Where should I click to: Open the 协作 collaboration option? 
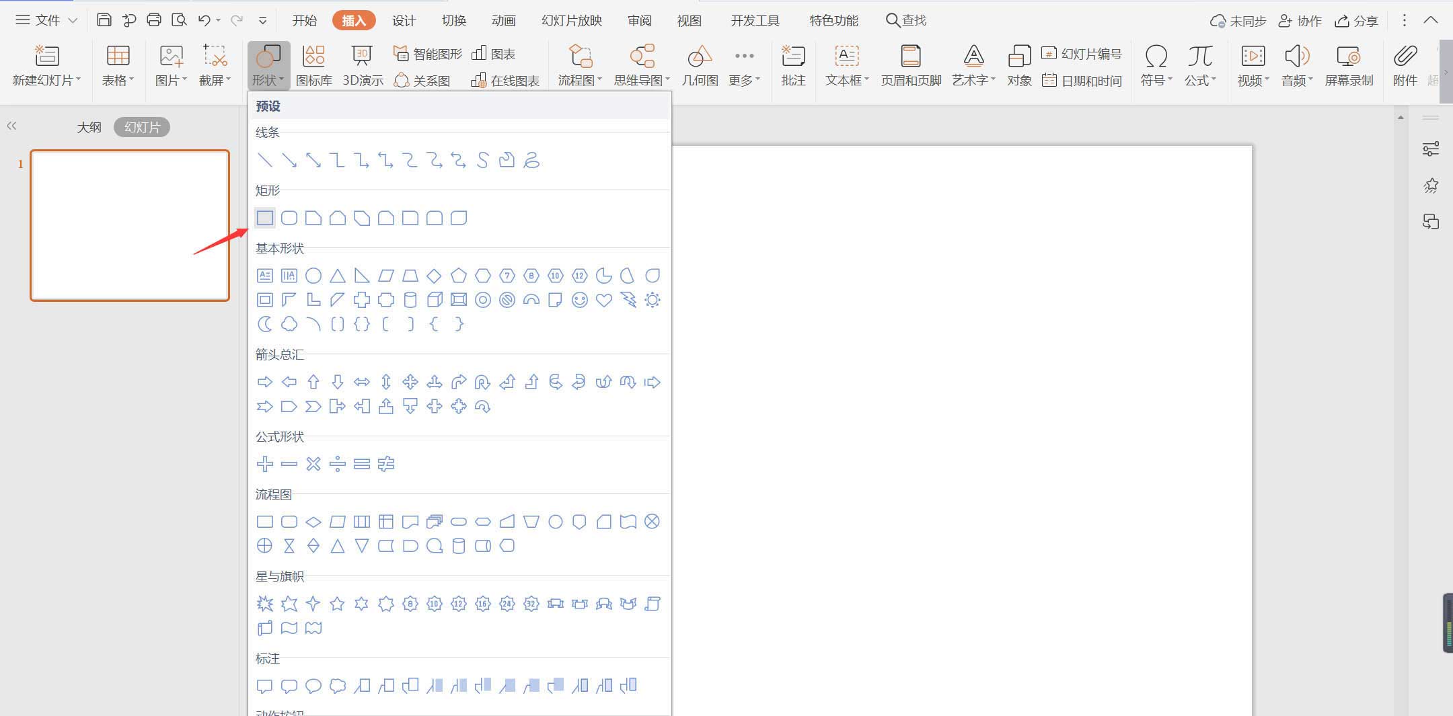1300,20
